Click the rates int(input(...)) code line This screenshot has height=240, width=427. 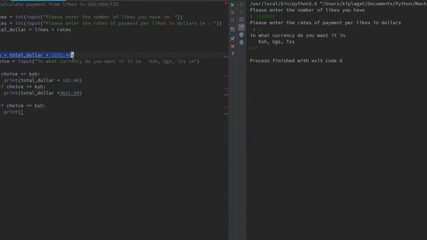coord(111,23)
